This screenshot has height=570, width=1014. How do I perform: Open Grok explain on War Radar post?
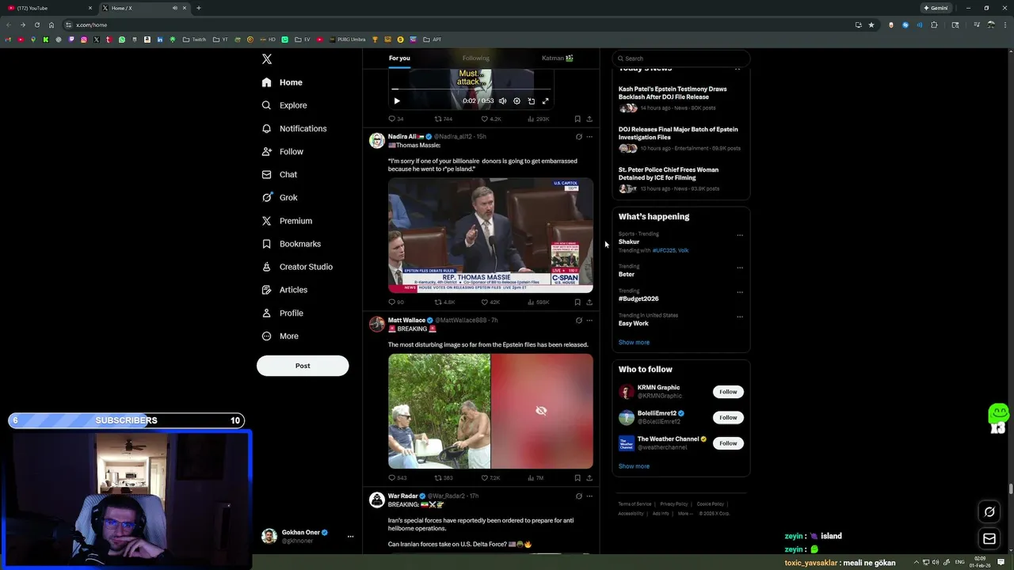point(578,496)
